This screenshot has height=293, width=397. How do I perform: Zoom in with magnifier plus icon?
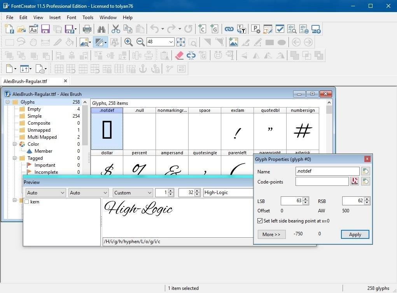(x=128, y=42)
